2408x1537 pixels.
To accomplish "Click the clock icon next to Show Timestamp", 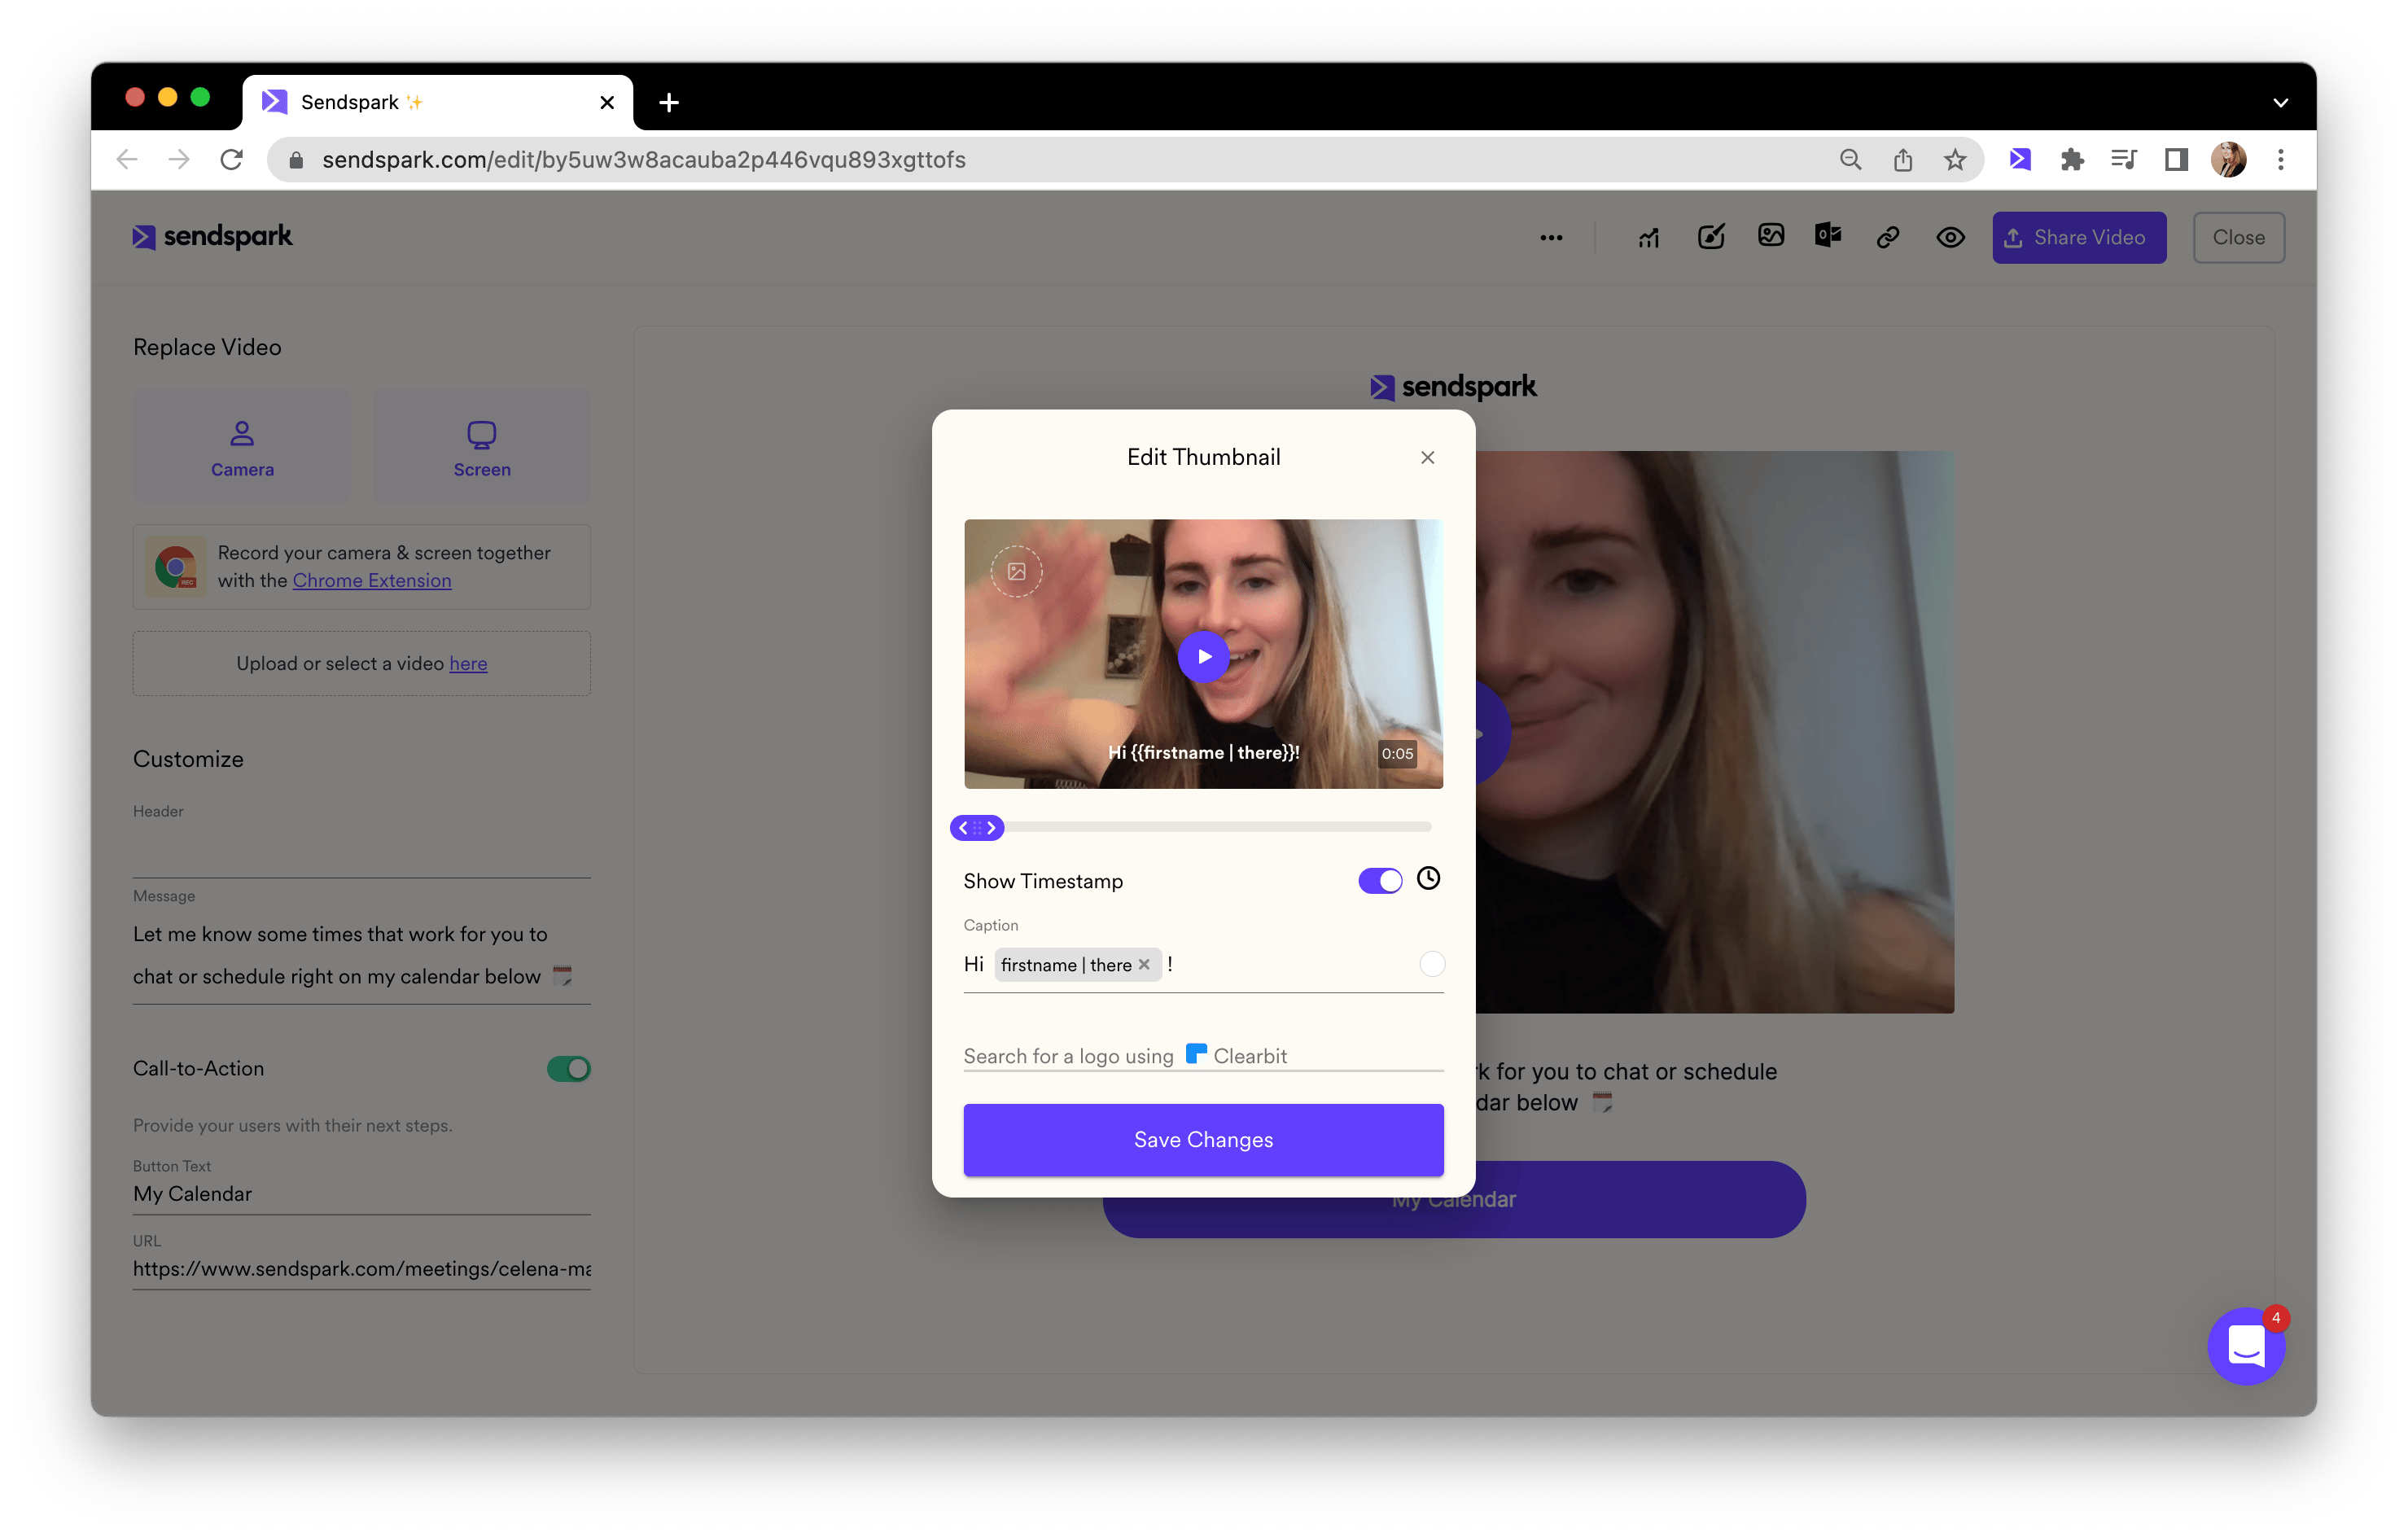I will tap(1428, 879).
